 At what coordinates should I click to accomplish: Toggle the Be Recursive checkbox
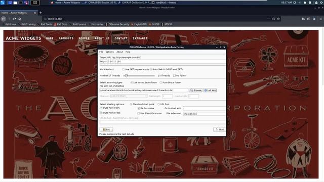click(139, 108)
